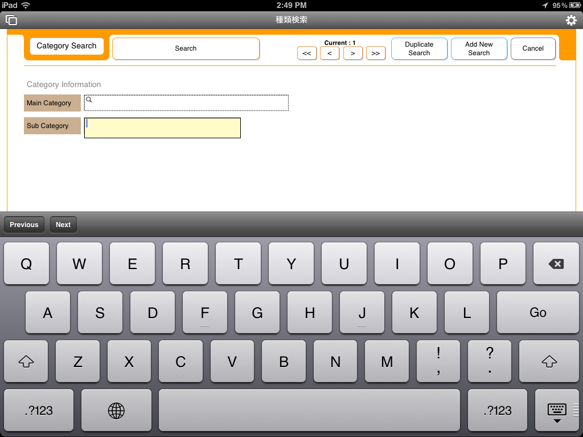Tap the magnifier icon in Main Category
Image resolution: width=583 pixels, height=437 pixels.
[89, 100]
